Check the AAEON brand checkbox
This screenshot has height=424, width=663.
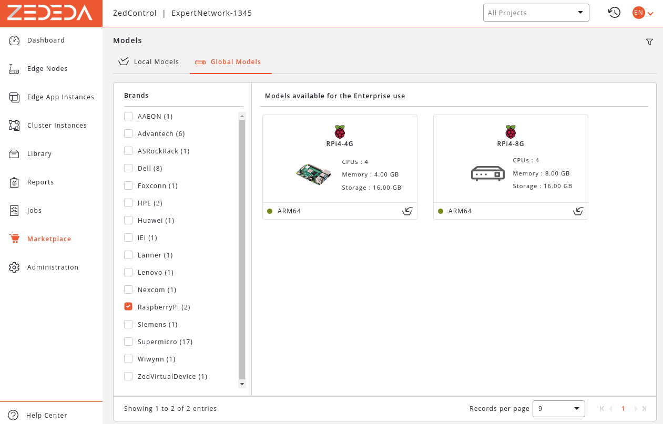(128, 116)
